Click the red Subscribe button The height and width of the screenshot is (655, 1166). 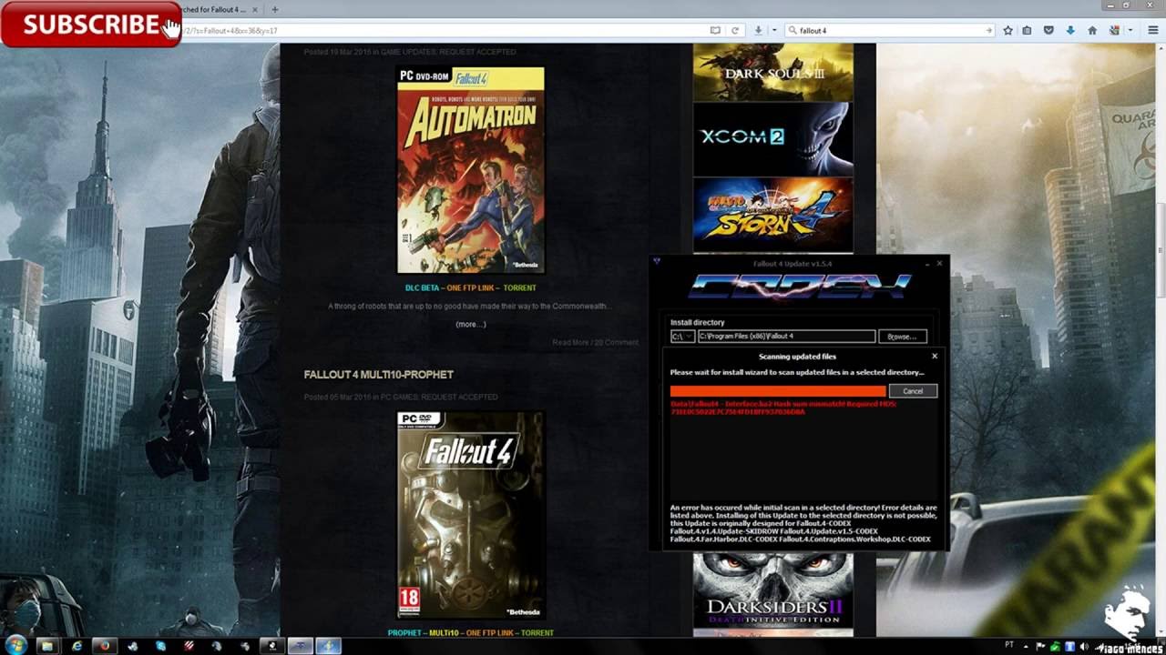point(91,25)
